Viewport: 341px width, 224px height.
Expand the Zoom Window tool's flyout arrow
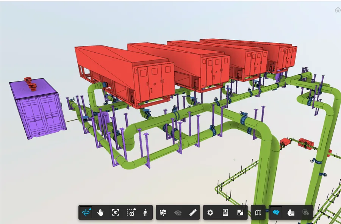tap(135, 209)
